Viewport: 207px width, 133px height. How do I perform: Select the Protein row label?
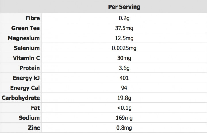pyautogui.click(x=30, y=68)
